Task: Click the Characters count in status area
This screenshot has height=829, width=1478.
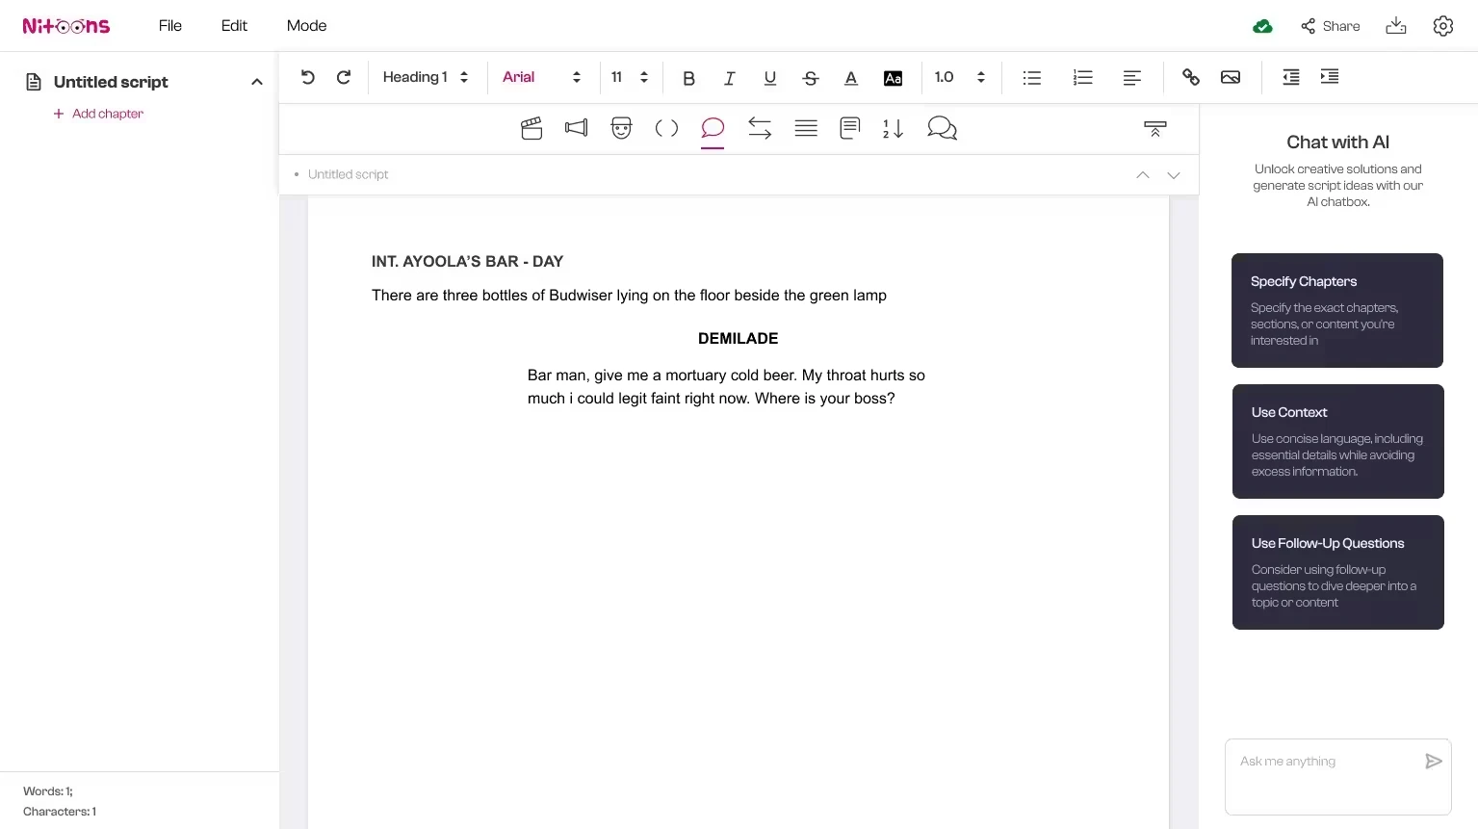Action: (60, 812)
